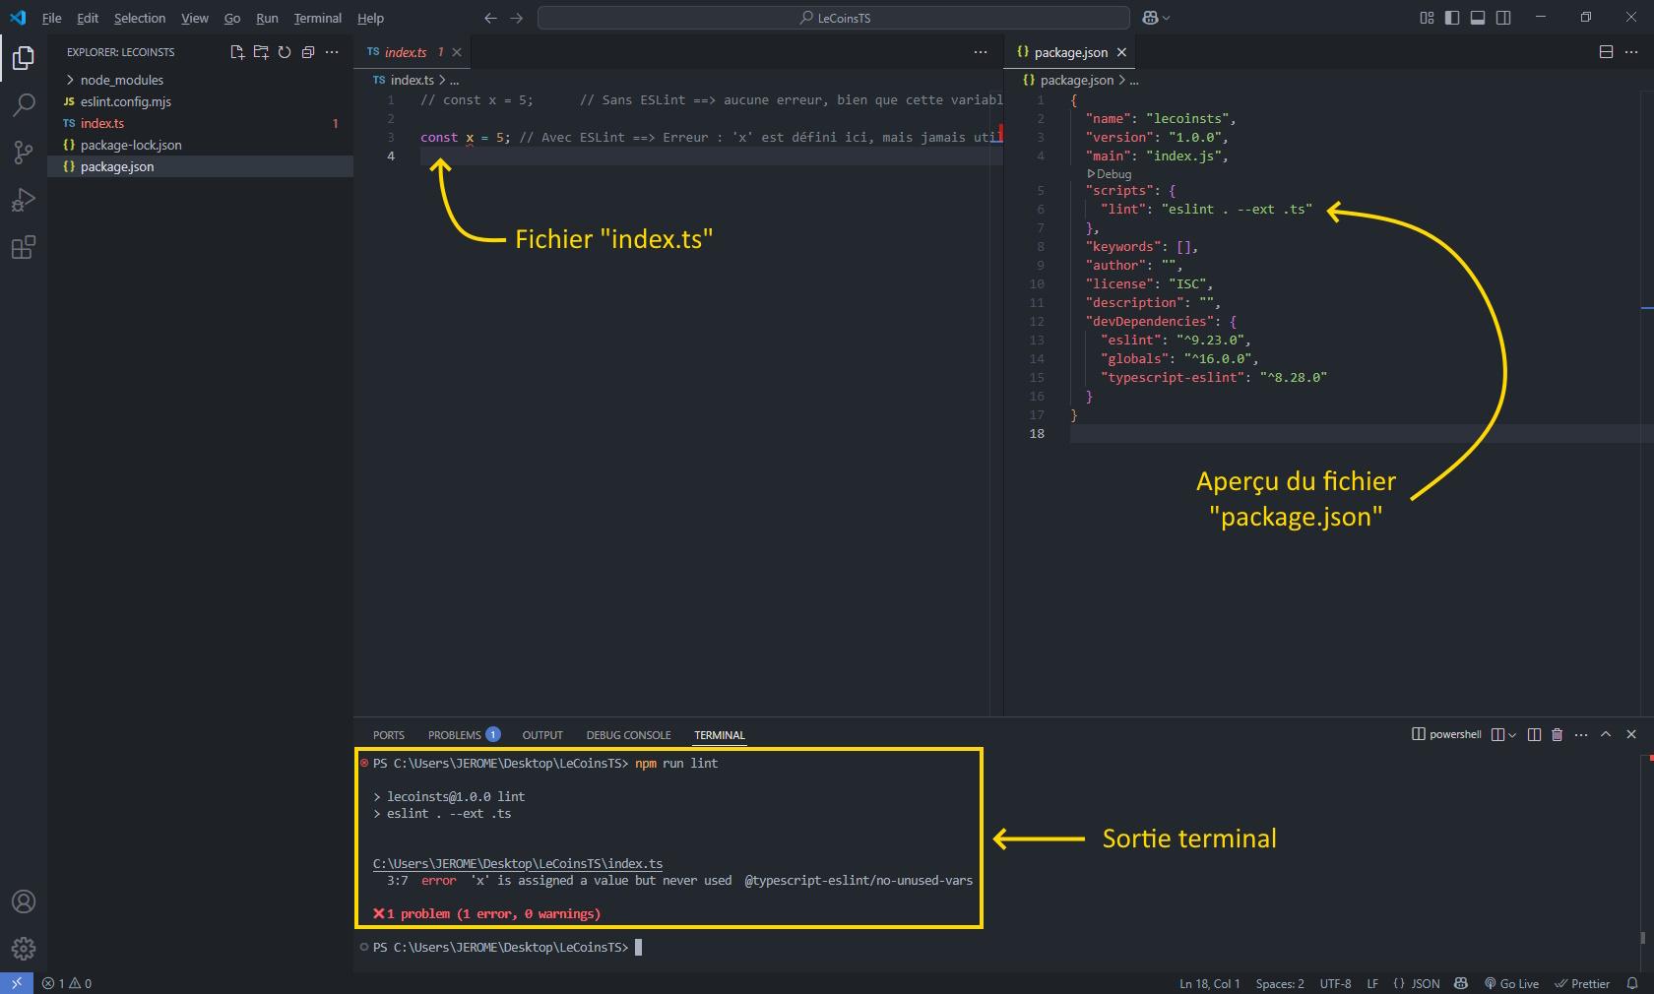
Task: Open the Accounts menu icon
Action: (x=24, y=901)
